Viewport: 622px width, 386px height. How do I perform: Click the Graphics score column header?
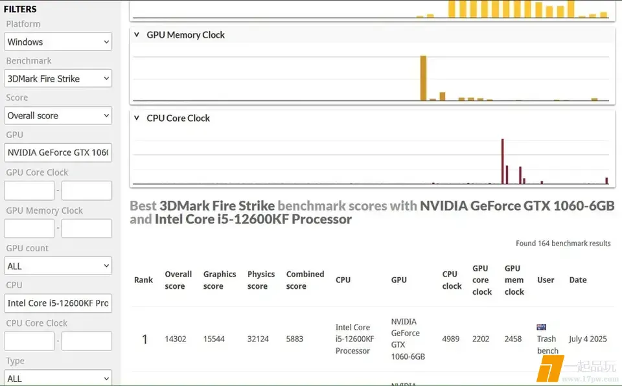(220, 280)
